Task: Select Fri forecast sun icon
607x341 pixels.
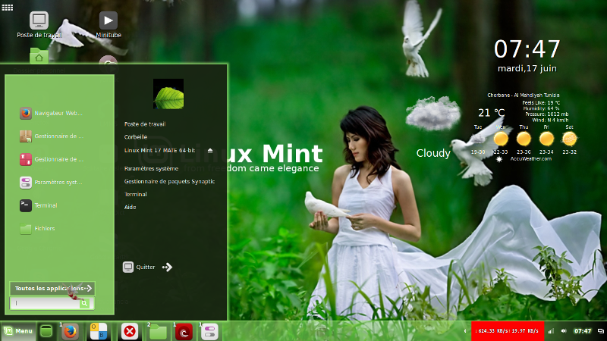Action: click(x=546, y=139)
